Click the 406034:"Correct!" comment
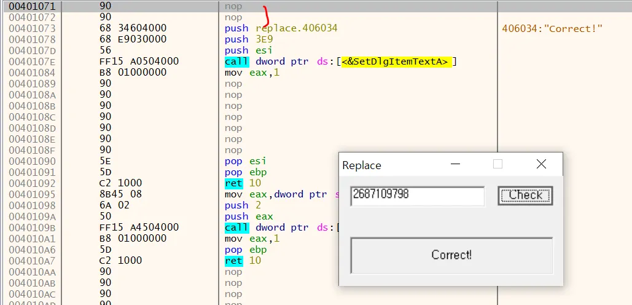 point(552,28)
